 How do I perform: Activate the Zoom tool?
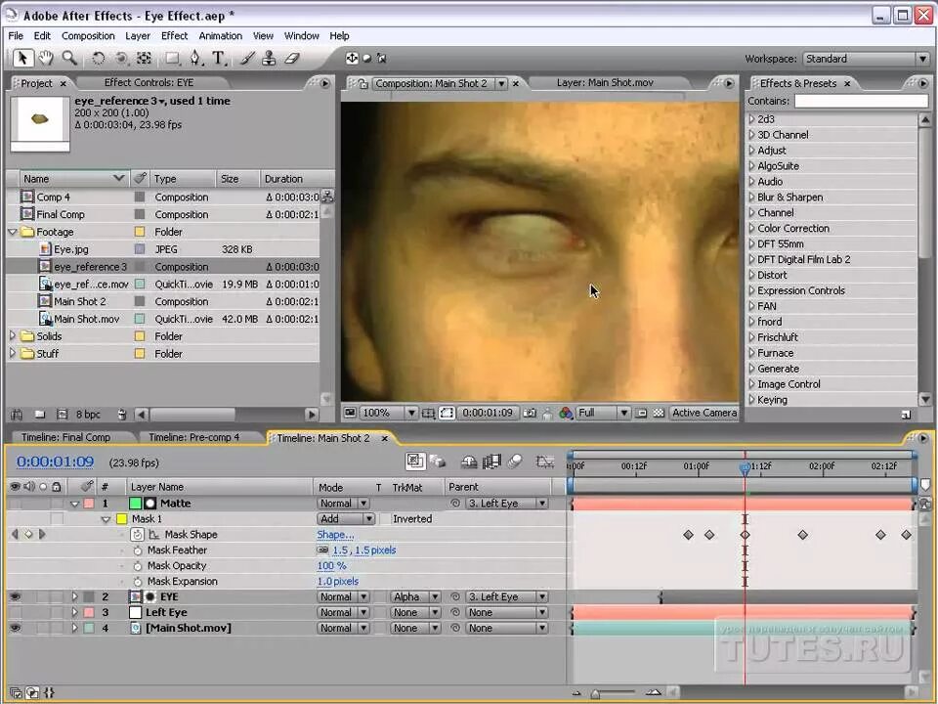68,58
